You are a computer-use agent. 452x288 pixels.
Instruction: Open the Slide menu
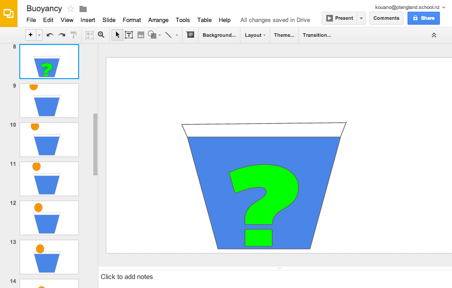(x=109, y=20)
